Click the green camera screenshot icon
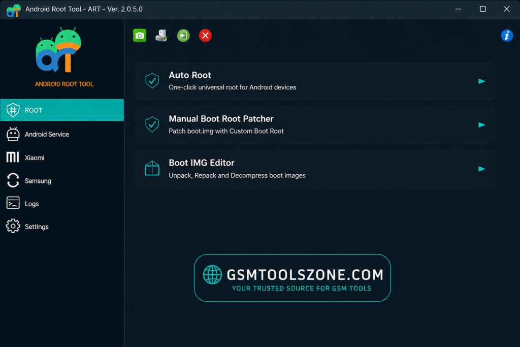This screenshot has height=347, width=520. pos(140,36)
